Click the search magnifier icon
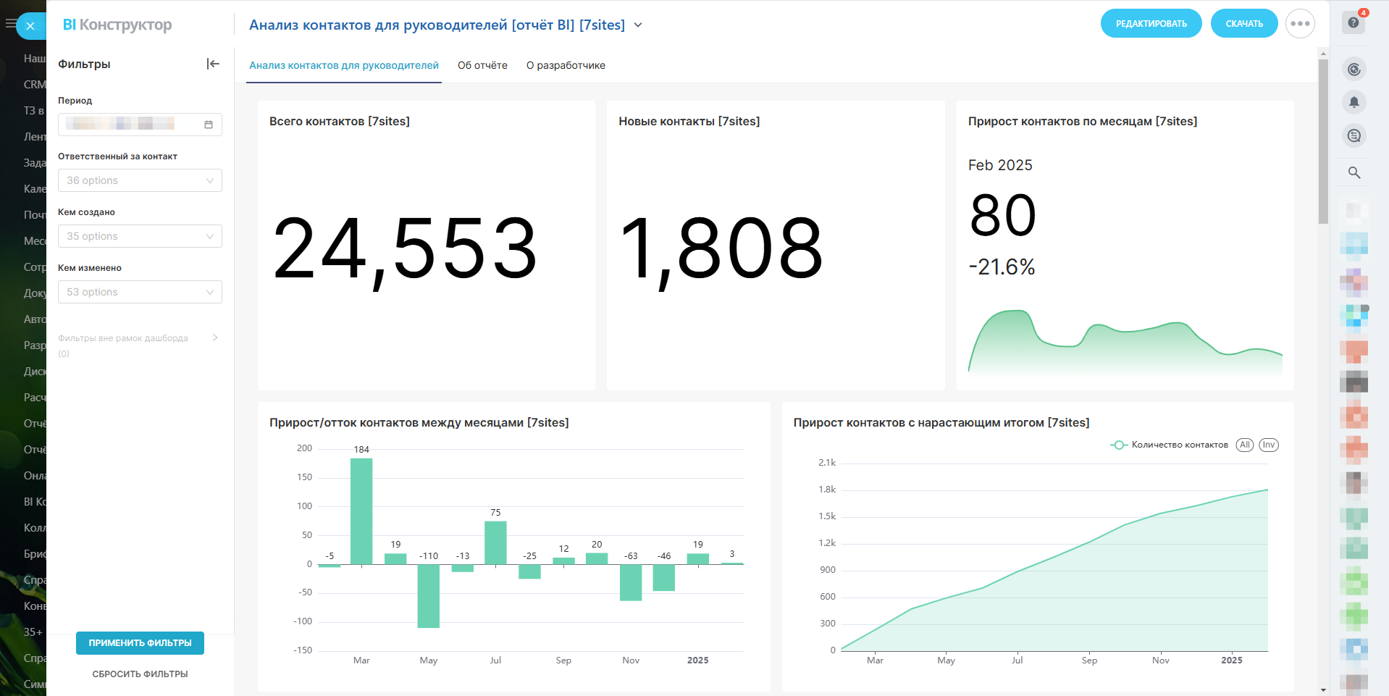The image size is (1389, 696). point(1354,172)
